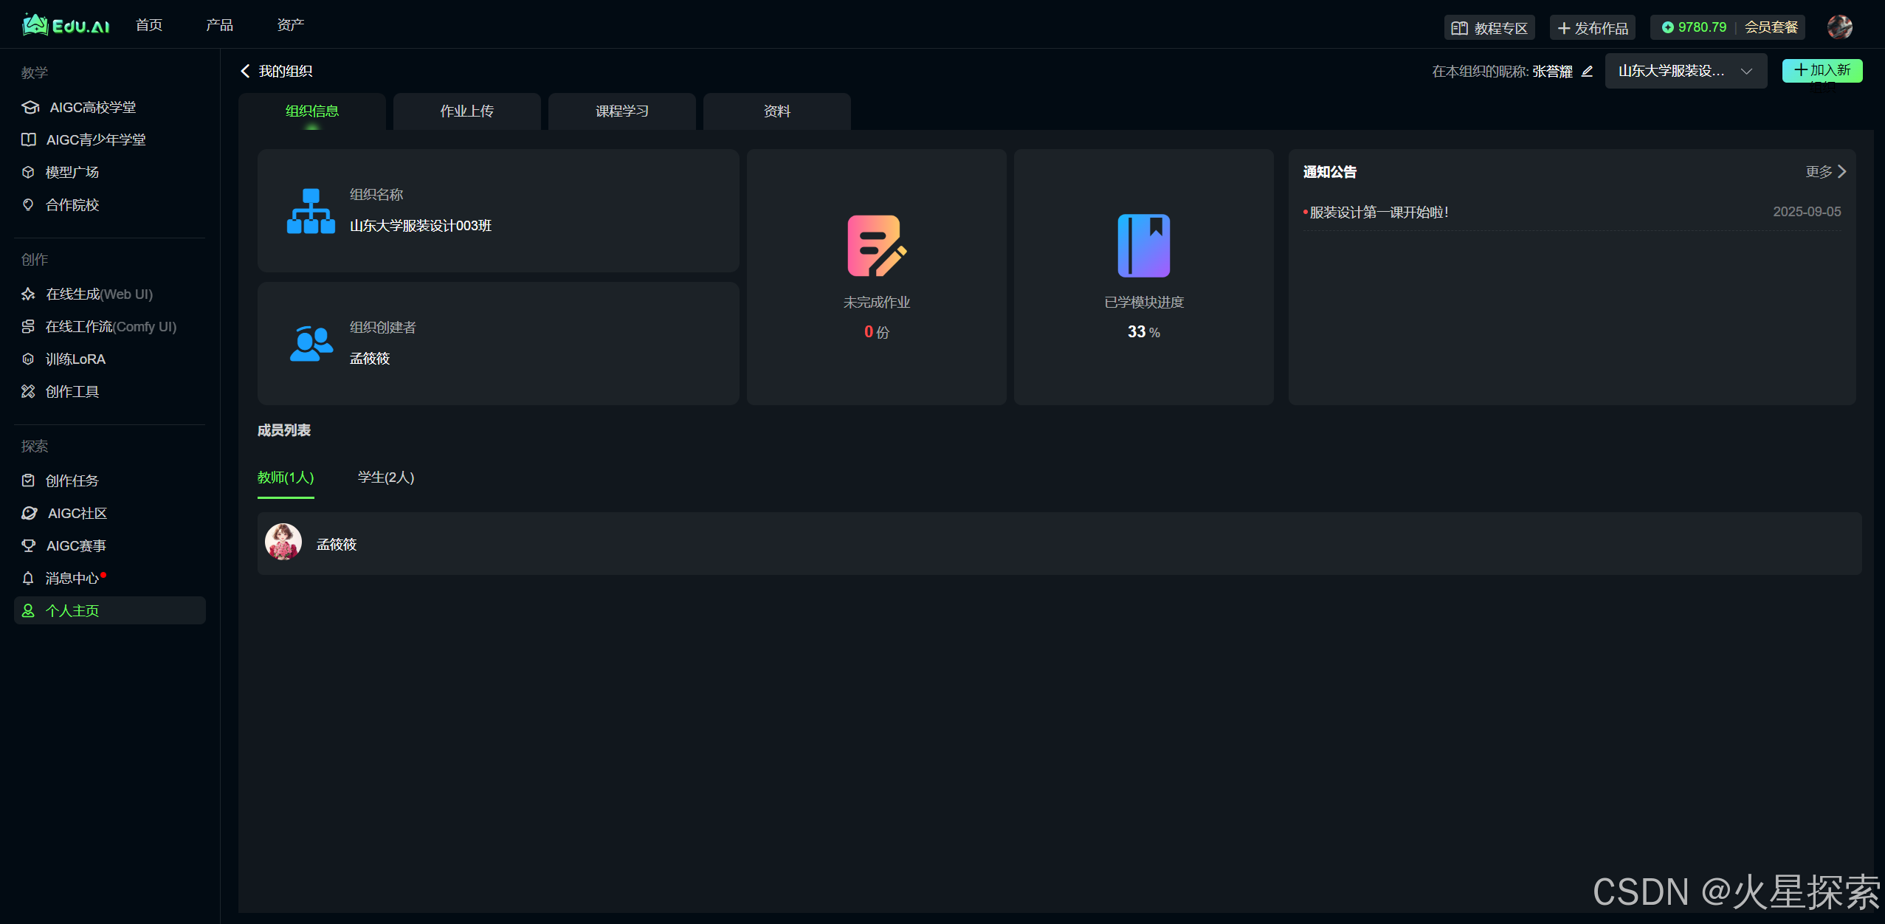Expand 更多 in 通知公告 panel
The width and height of the screenshot is (1885, 924).
[1824, 172]
